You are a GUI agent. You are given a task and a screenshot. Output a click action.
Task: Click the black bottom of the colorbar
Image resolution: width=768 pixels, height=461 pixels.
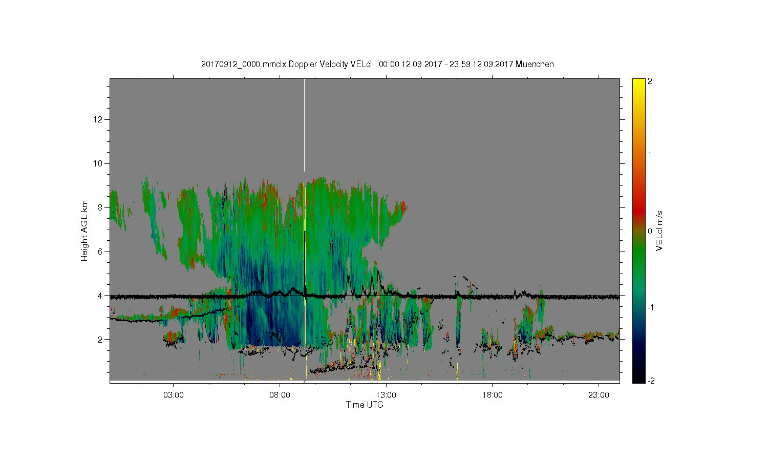(638, 378)
